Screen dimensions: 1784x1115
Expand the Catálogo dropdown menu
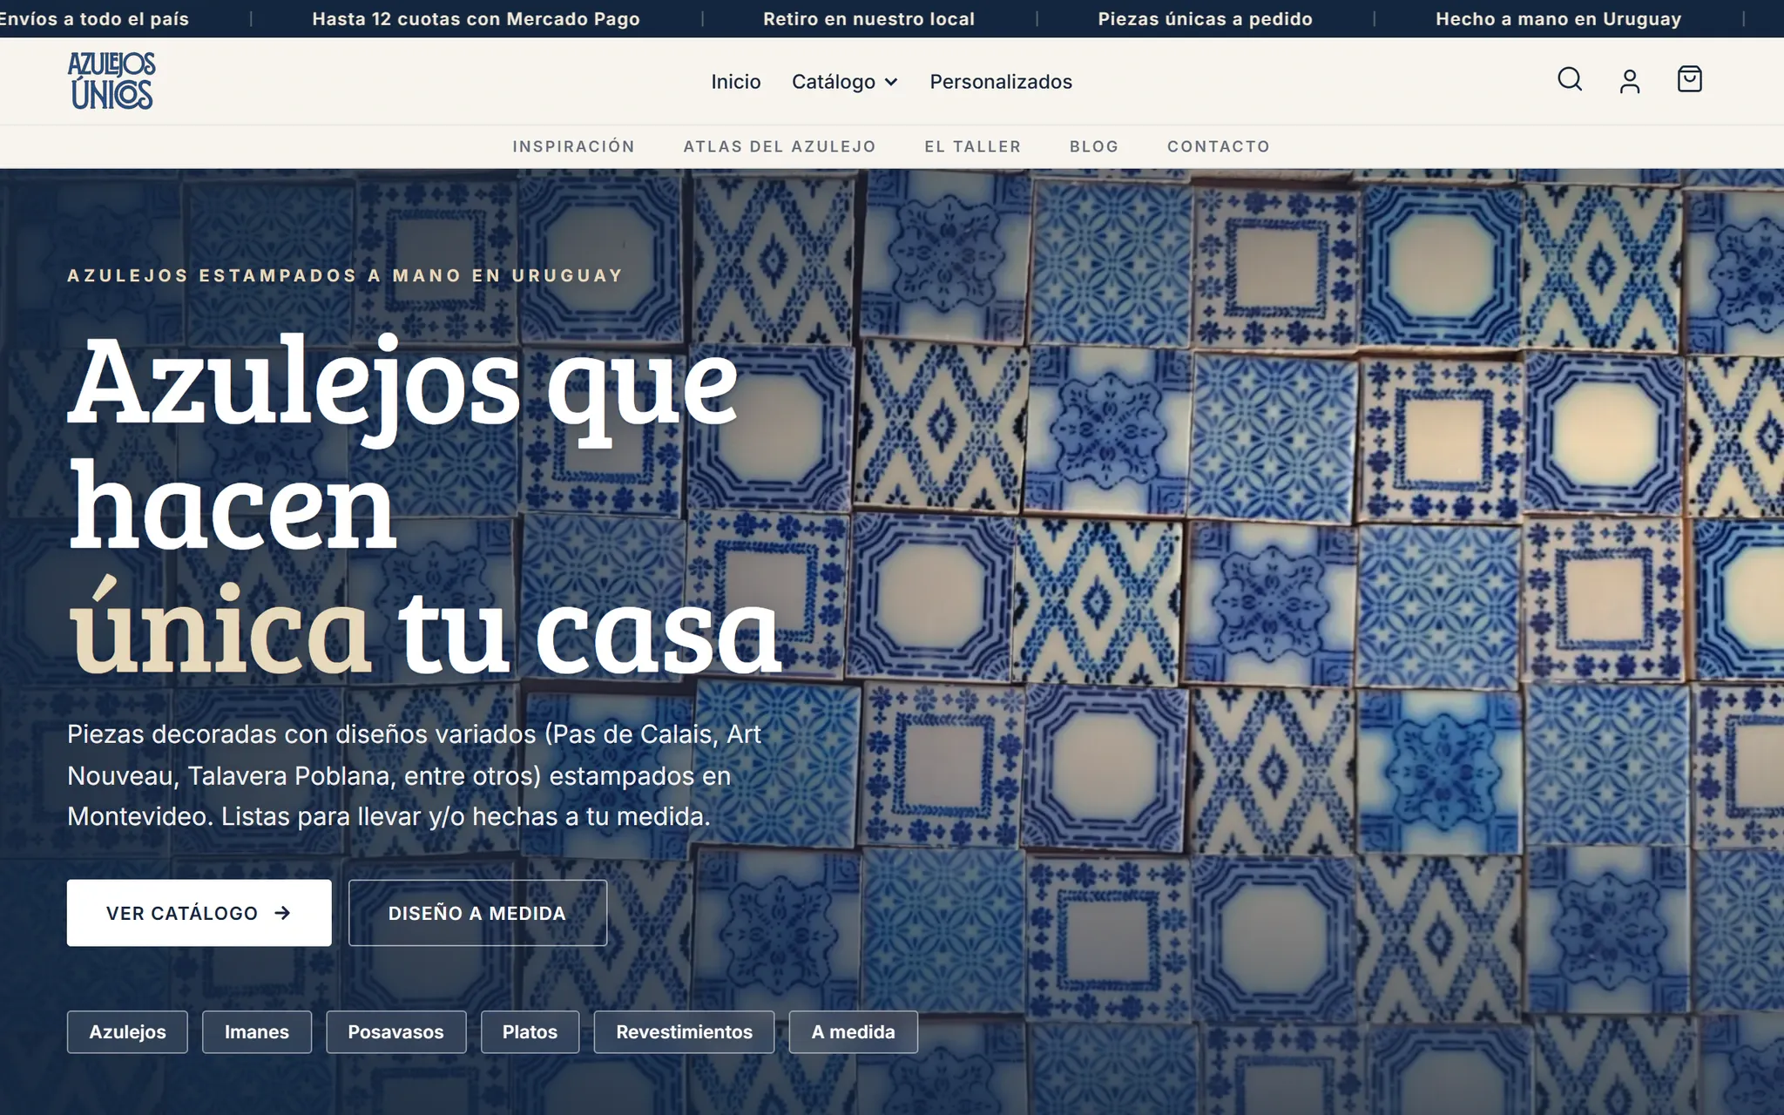click(844, 82)
